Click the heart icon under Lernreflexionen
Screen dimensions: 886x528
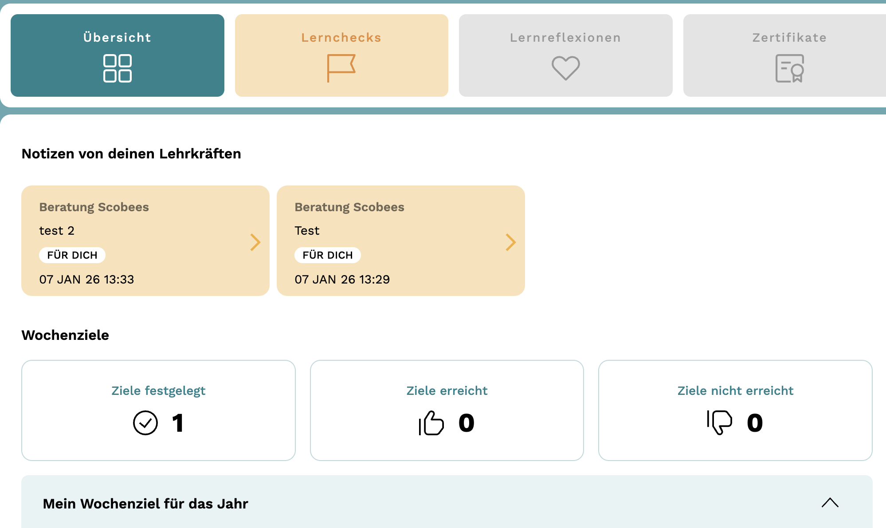(565, 68)
